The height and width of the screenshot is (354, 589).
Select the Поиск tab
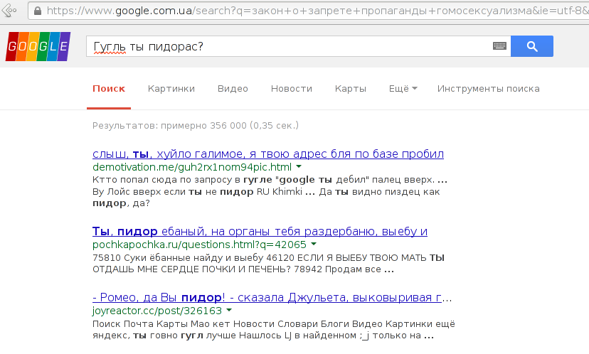(109, 89)
